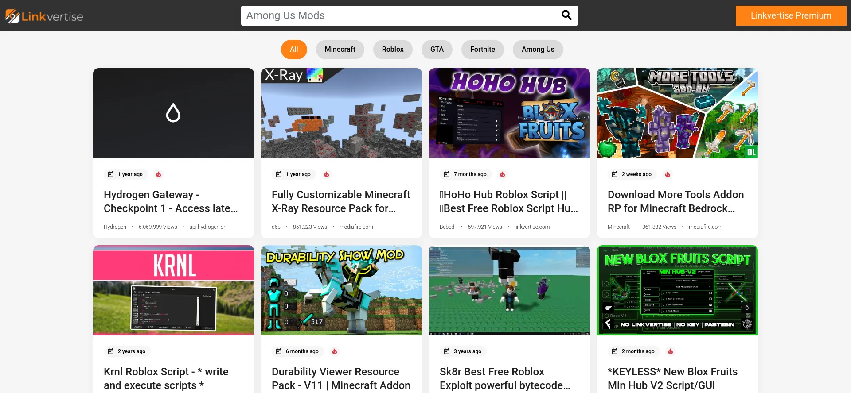The image size is (851, 393).
Task: Open Sk8r Best Free Roblox Exploit title
Action: (505, 378)
